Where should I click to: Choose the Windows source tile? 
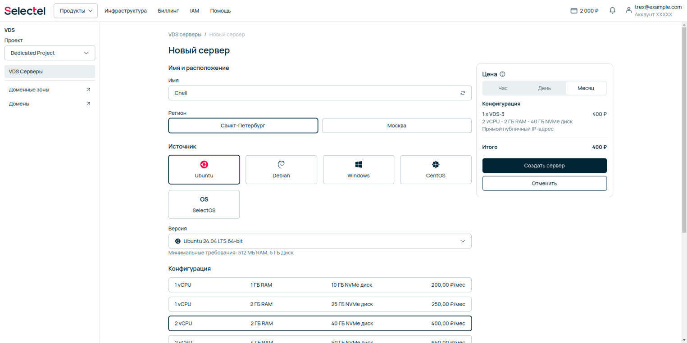tap(359, 170)
